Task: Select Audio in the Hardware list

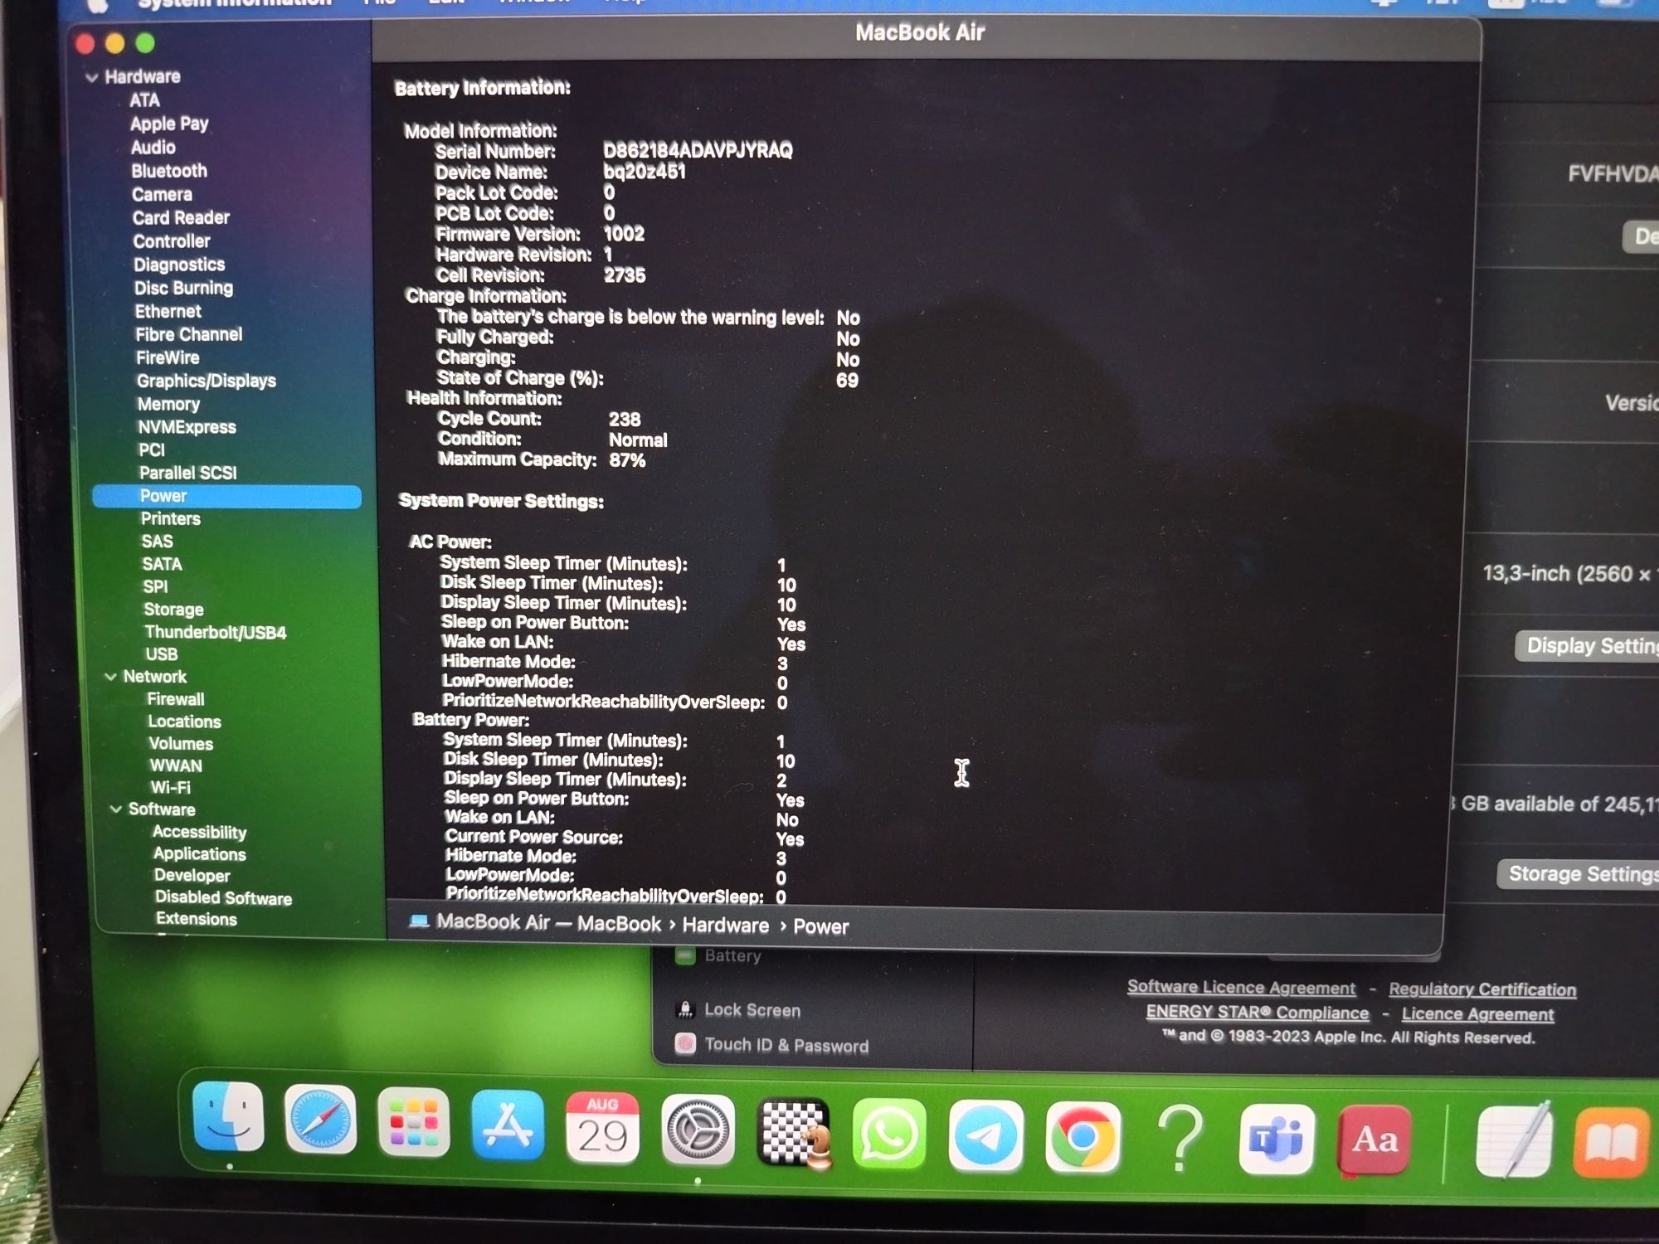Action: tap(153, 148)
